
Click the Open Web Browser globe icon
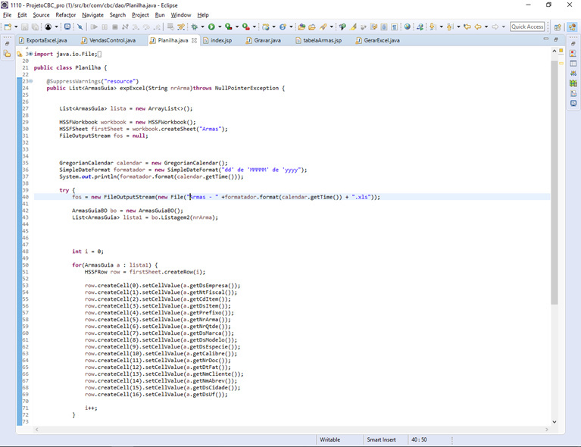click(408, 27)
